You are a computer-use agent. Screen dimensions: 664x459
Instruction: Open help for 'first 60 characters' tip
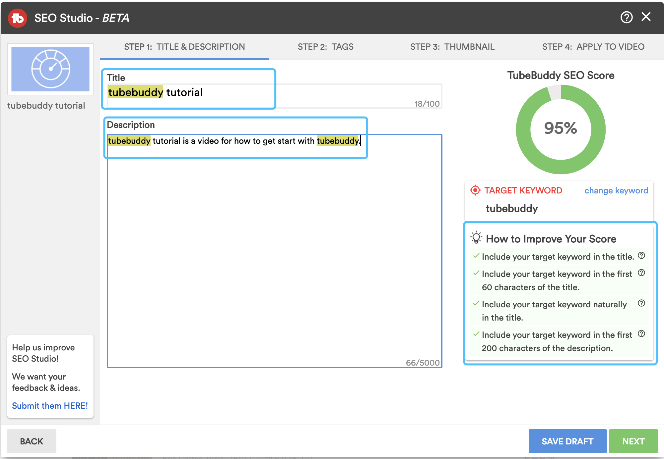641,273
